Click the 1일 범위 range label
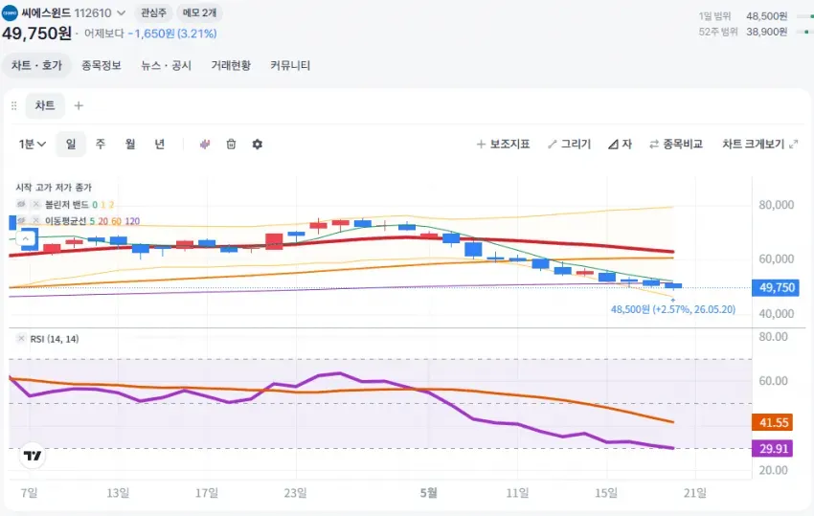Screen dimensions: 814x516 click(714, 16)
